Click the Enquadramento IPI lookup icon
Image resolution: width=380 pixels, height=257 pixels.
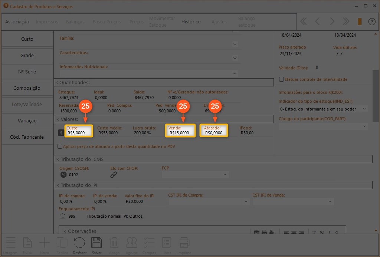pyautogui.click(x=62, y=216)
